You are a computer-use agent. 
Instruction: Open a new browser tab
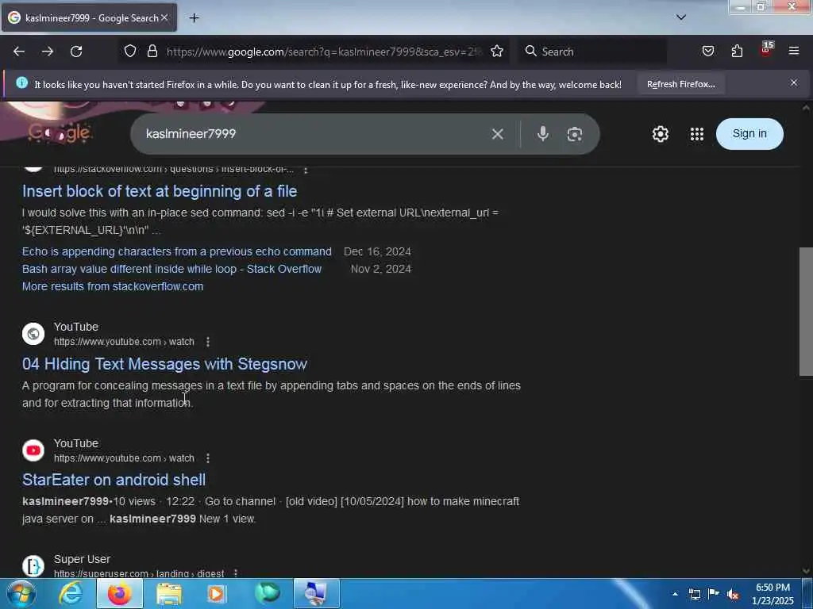(194, 18)
